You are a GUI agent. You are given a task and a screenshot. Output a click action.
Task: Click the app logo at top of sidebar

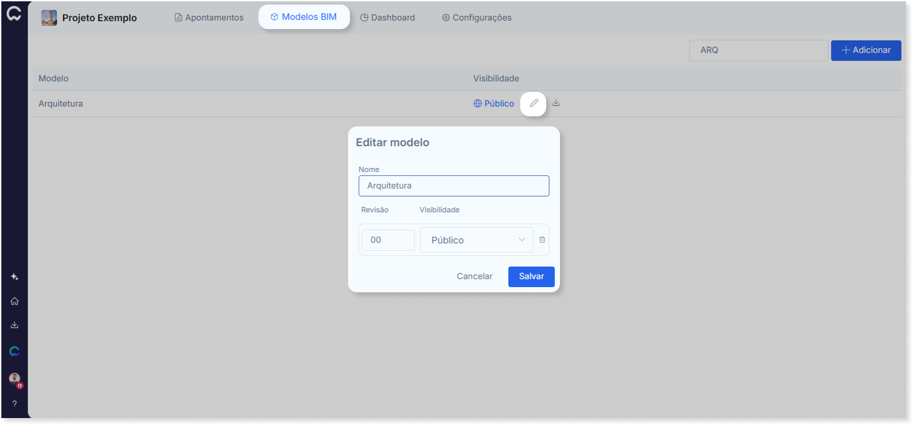[15, 15]
